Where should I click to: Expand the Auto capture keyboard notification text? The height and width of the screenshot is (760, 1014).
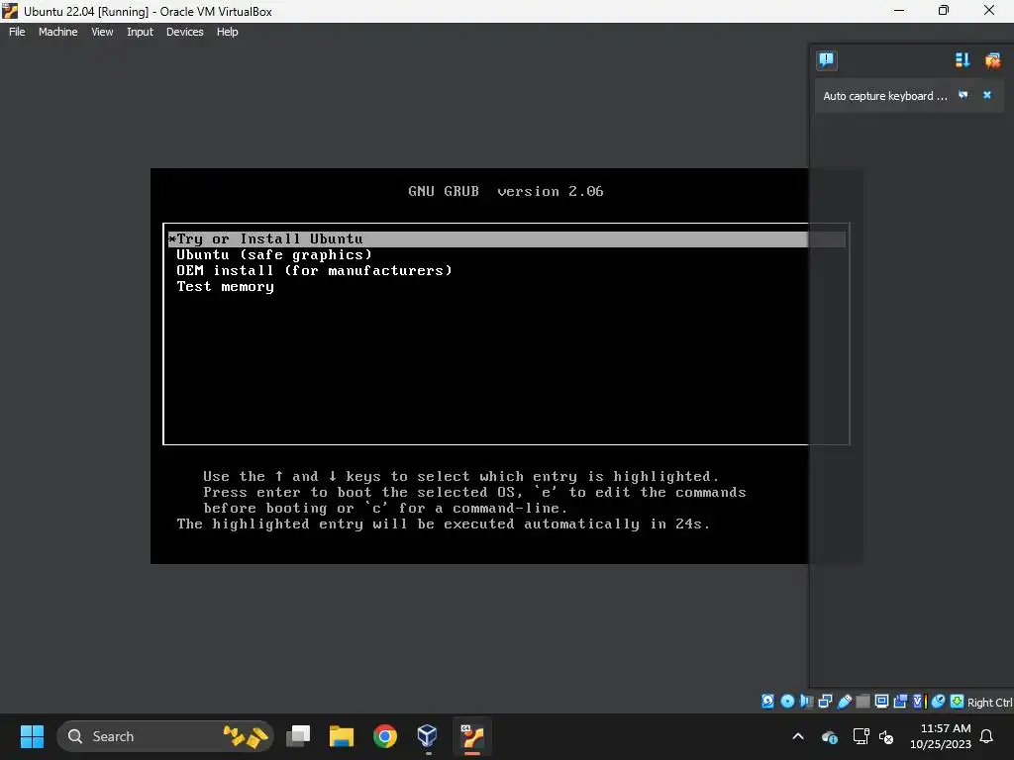pos(884,96)
